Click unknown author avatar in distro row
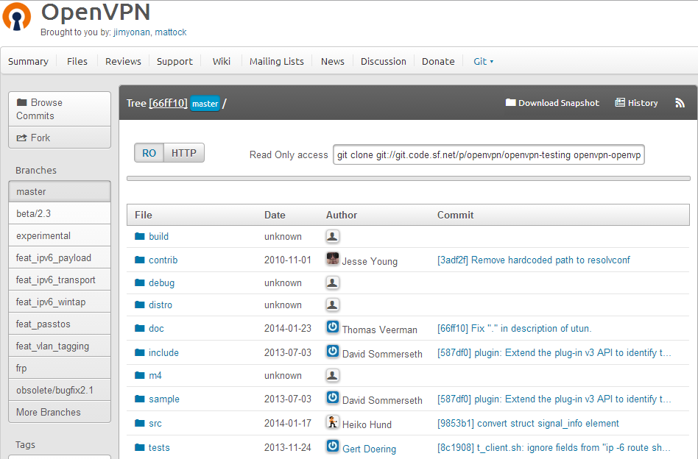The height and width of the screenshot is (459, 698). [x=333, y=305]
